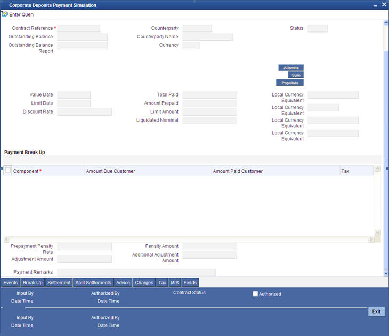Screen dimensions: 389x336
Task: Click the grid horizontal scrollbar track
Action: pos(189,239)
